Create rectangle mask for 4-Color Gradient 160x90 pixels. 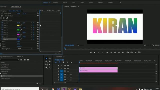coord(4,18)
